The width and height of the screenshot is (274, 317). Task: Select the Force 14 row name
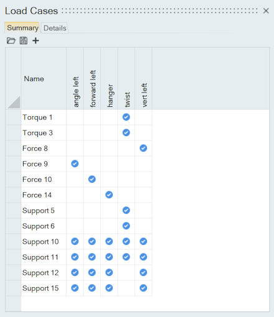point(37,195)
